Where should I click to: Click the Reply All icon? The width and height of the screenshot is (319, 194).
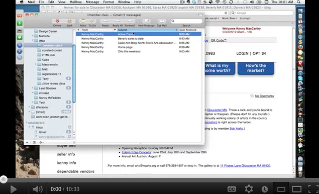118,21
